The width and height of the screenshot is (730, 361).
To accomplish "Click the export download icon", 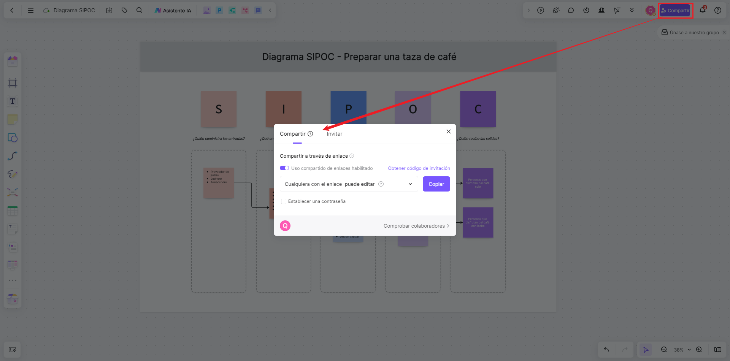I will 109,10.
